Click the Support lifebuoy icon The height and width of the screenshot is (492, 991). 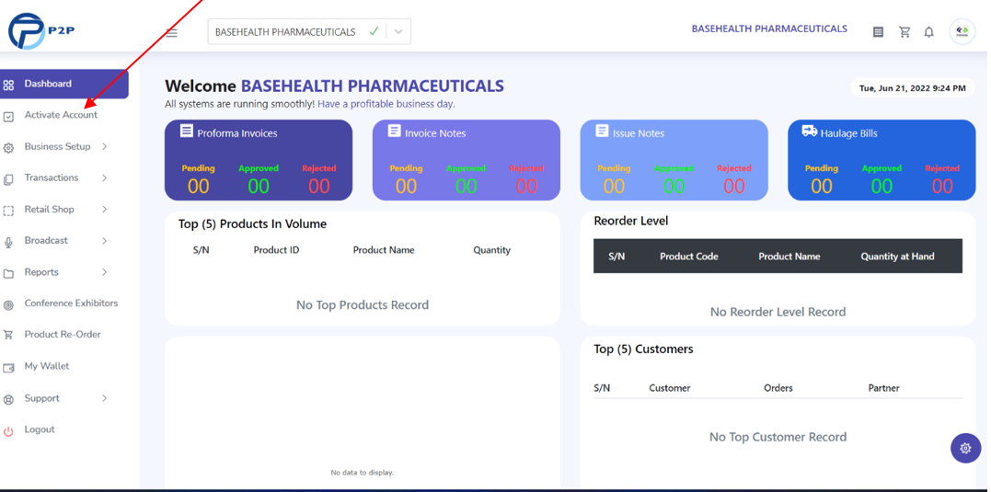pyautogui.click(x=8, y=400)
